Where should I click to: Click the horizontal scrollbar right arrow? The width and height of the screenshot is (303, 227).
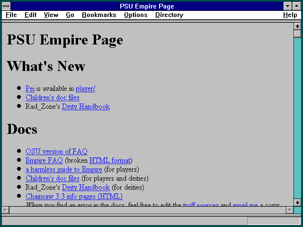(x=289, y=210)
